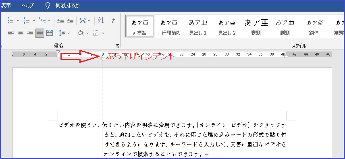
Task: Apply the 表題 style
Action: tap(256, 27)
